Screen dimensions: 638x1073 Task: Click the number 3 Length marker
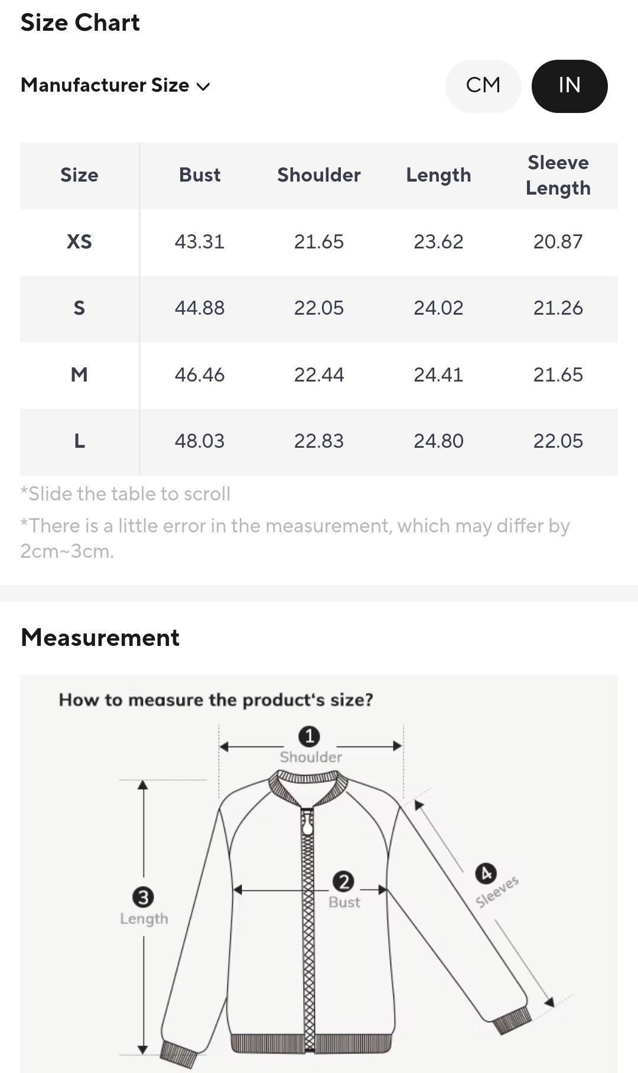143,897
